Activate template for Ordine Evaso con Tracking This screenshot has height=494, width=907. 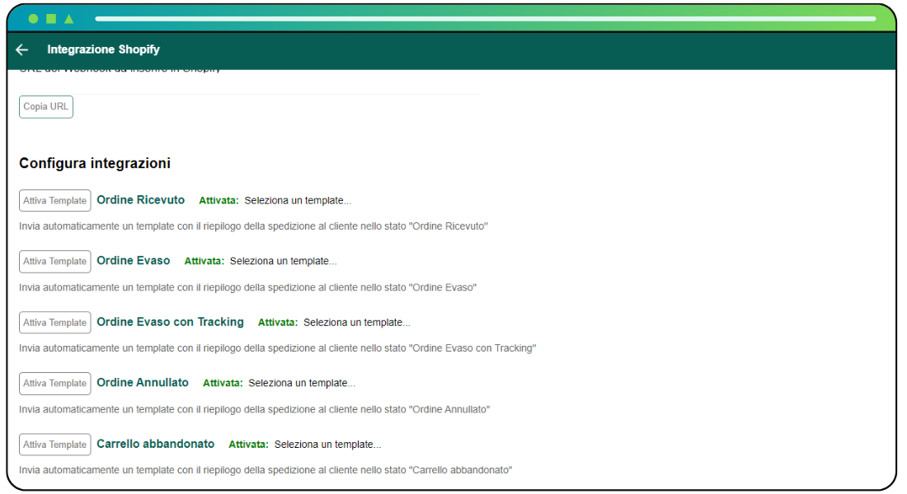55,323
